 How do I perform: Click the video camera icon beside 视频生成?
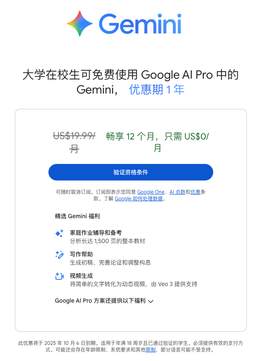coord(60,276)
